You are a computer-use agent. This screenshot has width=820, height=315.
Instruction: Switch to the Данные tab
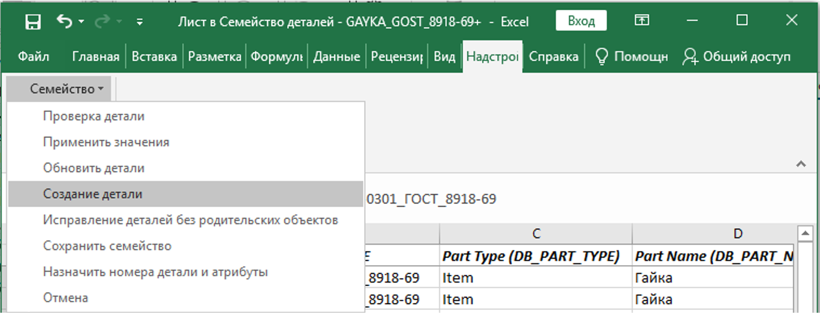click(337, 57)
